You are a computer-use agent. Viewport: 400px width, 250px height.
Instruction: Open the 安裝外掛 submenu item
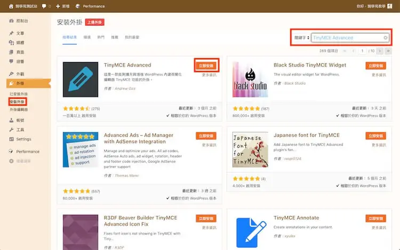17,102
